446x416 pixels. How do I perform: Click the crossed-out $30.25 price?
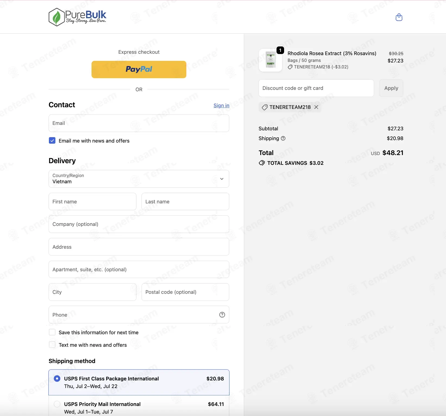[396, 53]
